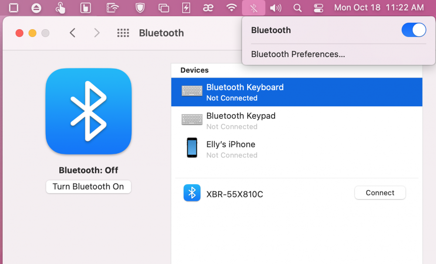Click the eject icon in the menu bar

36,8
